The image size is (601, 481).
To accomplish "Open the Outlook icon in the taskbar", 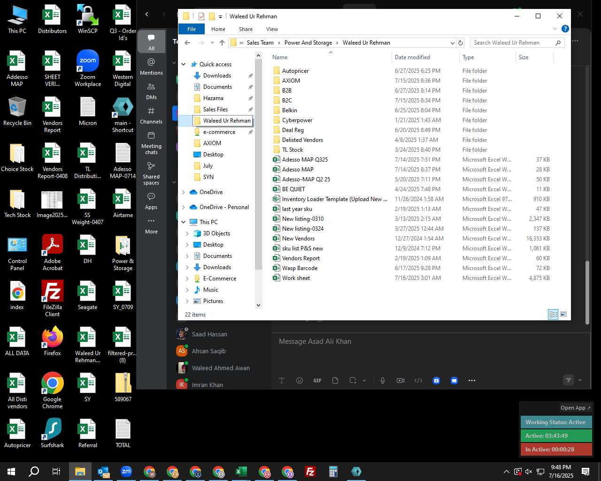I will pos(103,472).
